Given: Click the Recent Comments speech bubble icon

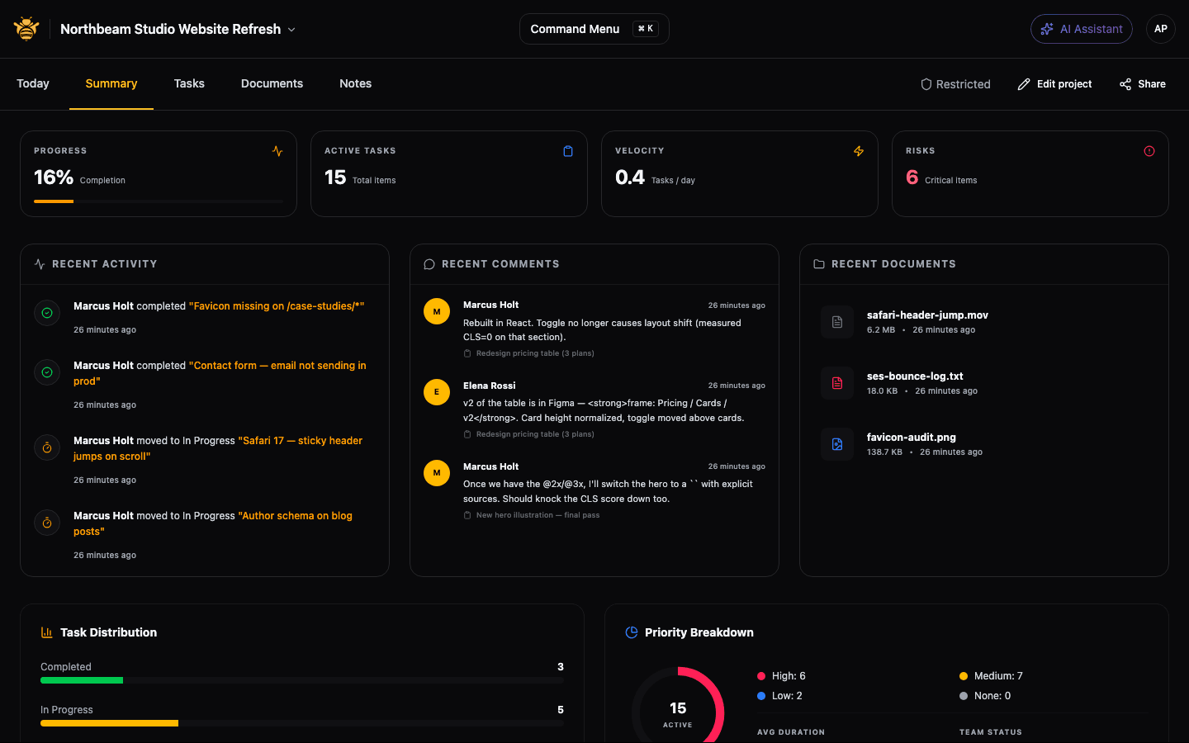Looking at the screenshot, I should [429, 263].
